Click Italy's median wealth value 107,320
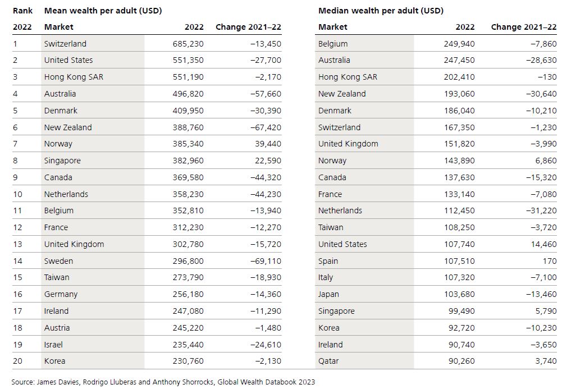 pos(459,277)
